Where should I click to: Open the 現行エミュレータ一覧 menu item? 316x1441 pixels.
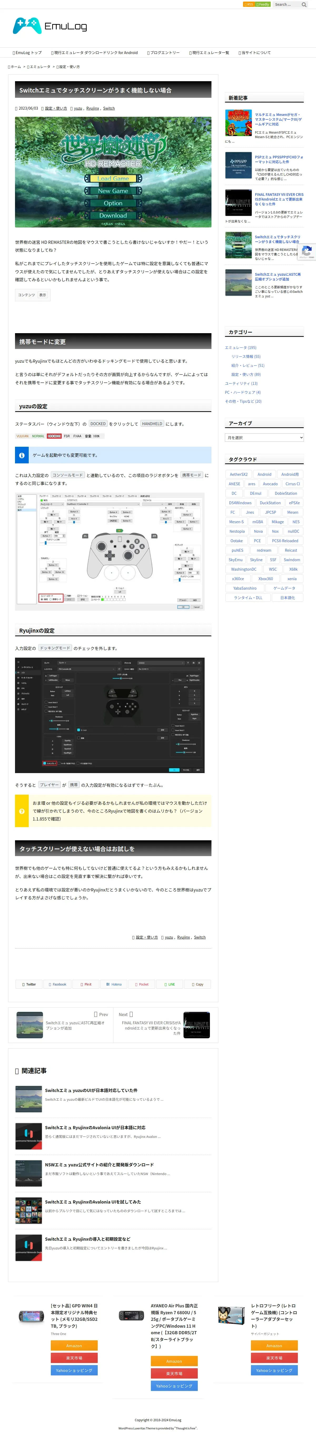point(209,52)
